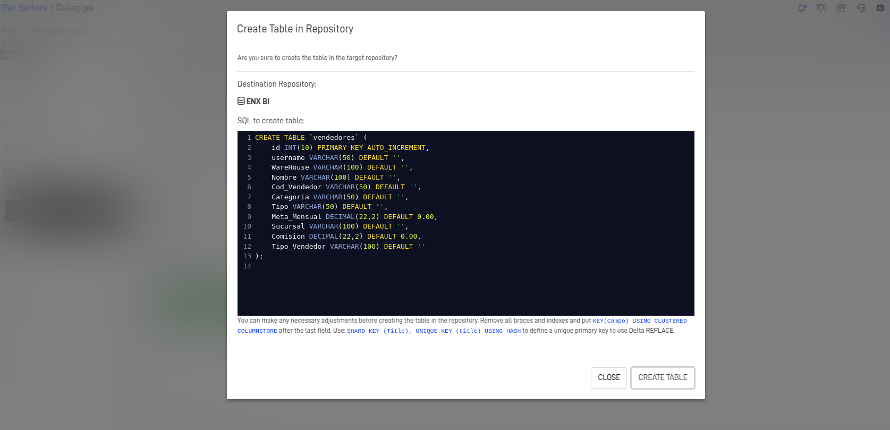
Task: Click inside the SQL code editor
Action: coord(465,223)
